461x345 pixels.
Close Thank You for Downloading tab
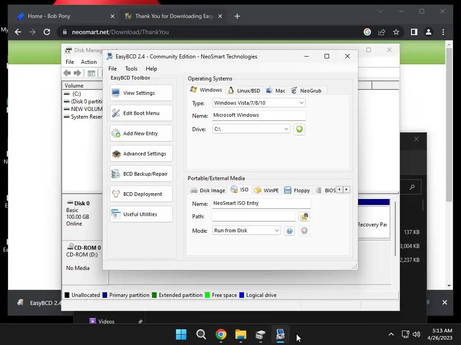click(220, 17)
